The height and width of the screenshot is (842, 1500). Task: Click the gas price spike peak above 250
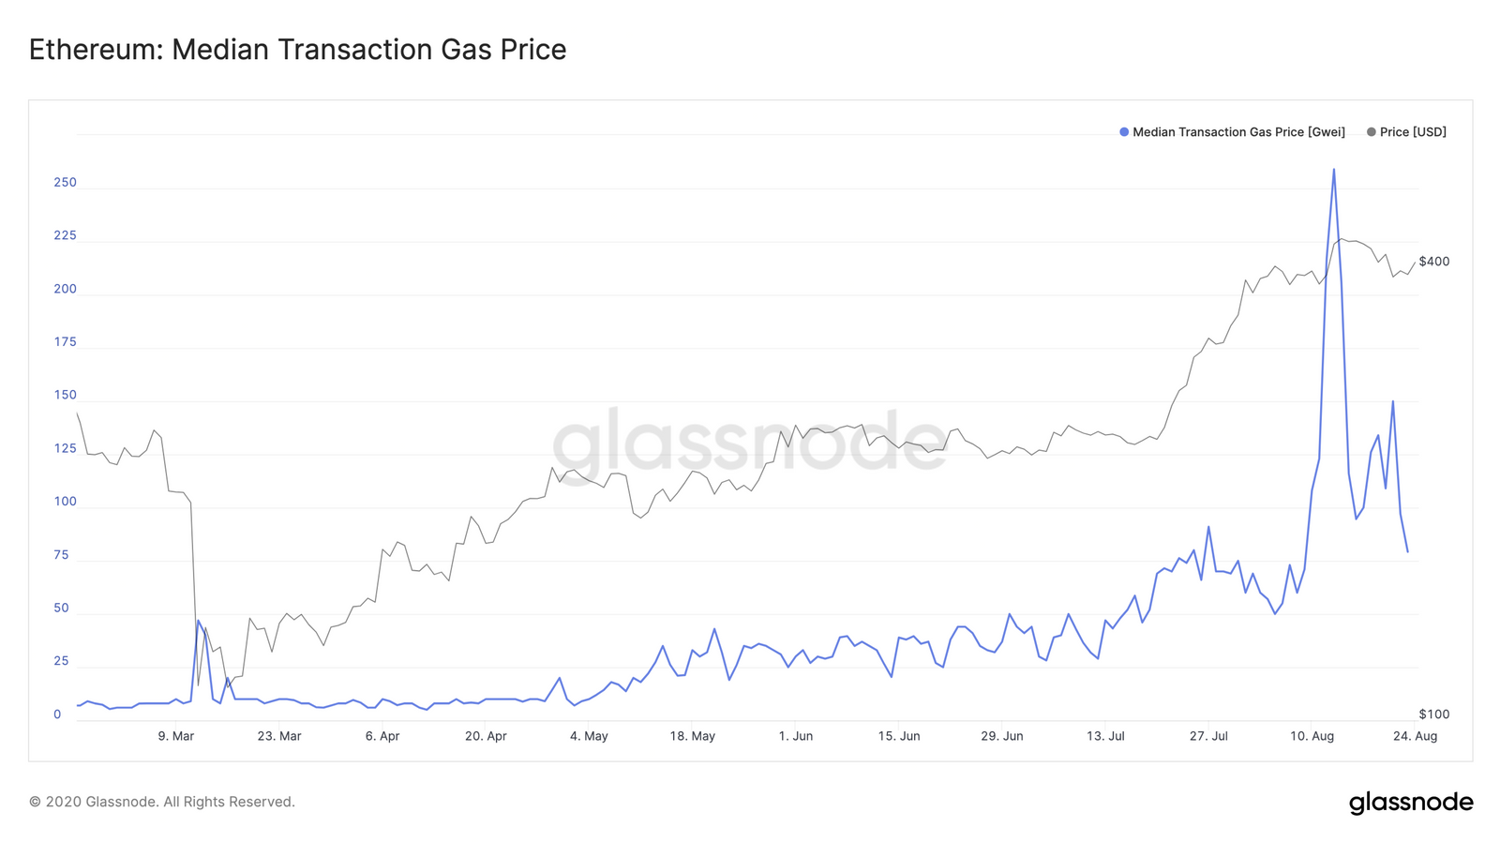click(1334, 170)
